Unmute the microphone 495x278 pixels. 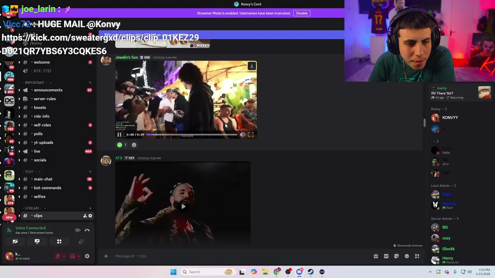coord(58,256)
